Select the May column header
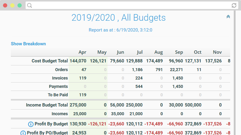 click(102, 52)
